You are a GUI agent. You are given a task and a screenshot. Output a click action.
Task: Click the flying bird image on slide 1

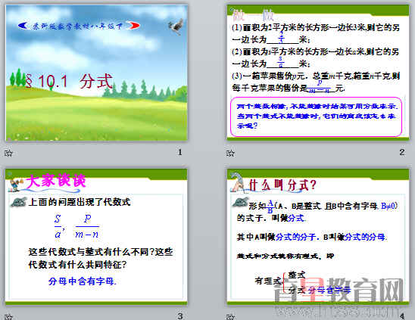point(176,26)
